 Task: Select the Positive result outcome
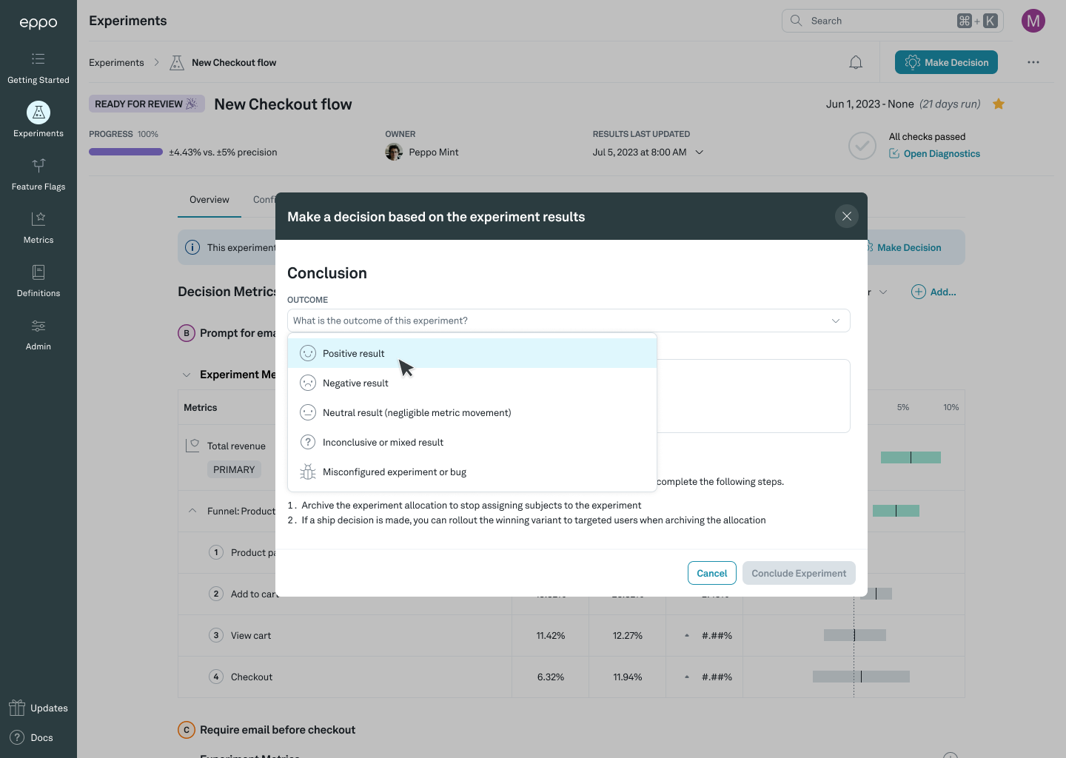354,354
